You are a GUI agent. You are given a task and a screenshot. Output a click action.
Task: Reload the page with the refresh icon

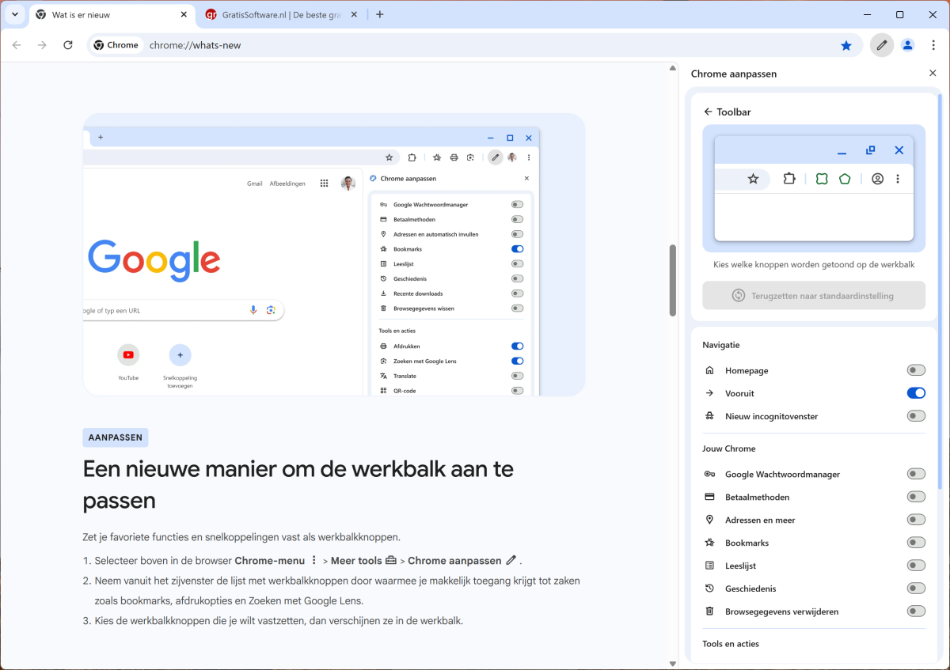click(68, 45)
